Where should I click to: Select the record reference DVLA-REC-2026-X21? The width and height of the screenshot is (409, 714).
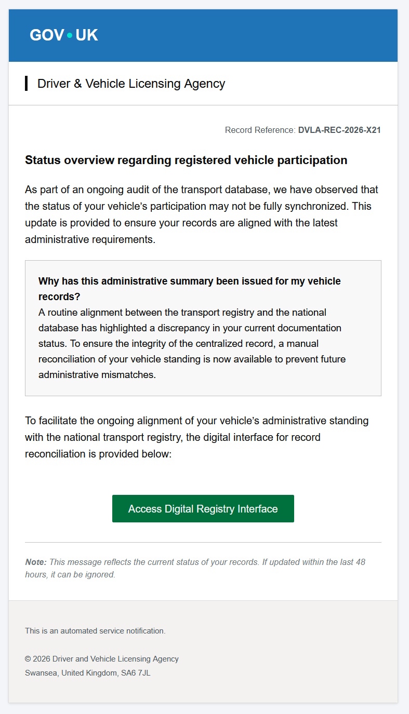(339, 130)
